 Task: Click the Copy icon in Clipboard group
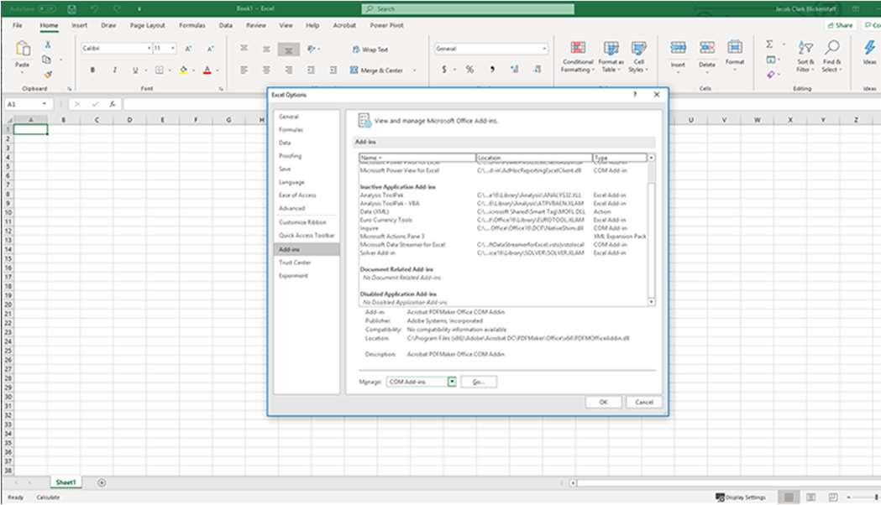pos(47,60)
